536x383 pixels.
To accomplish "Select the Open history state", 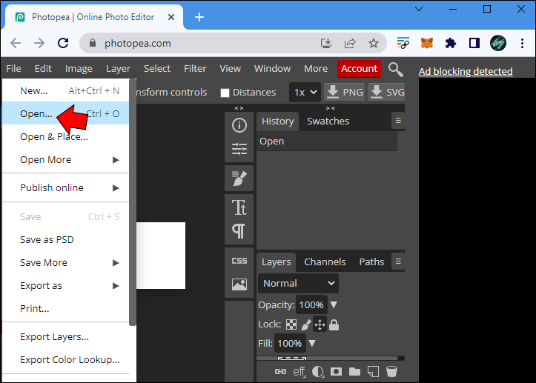I will (327, 141).
